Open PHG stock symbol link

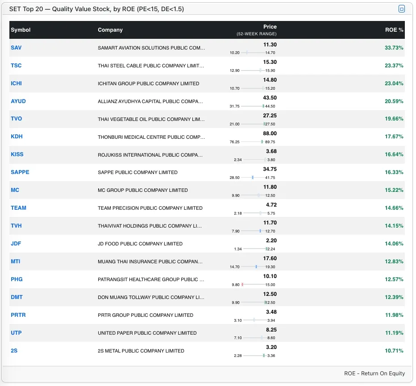pos(17,279)
